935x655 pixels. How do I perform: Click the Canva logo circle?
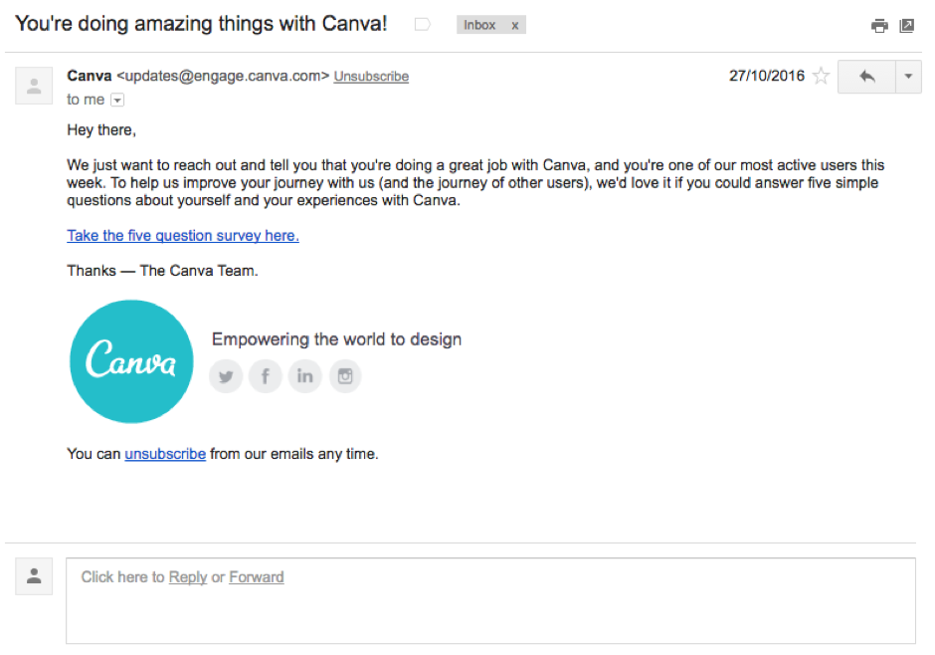(x=131, y=361)
